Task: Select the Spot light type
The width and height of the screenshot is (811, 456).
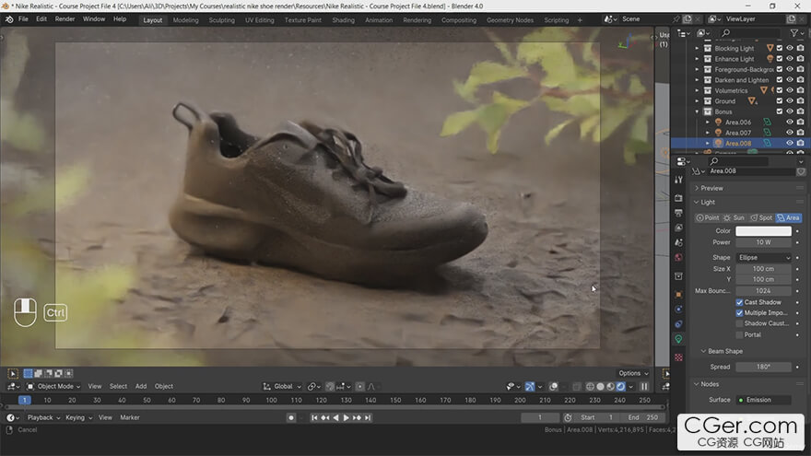Action: (761, 217)
